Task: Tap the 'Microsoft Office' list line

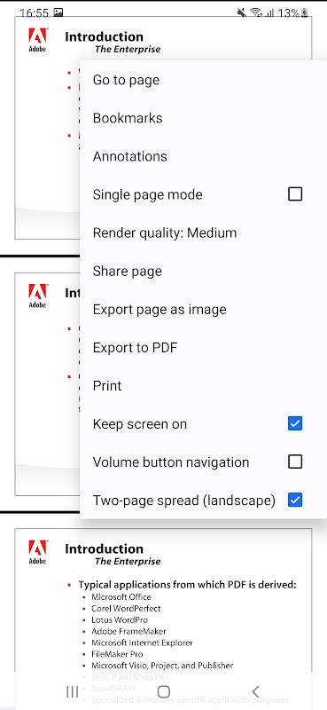Action: pyautogui.click(x=121, y=596)
